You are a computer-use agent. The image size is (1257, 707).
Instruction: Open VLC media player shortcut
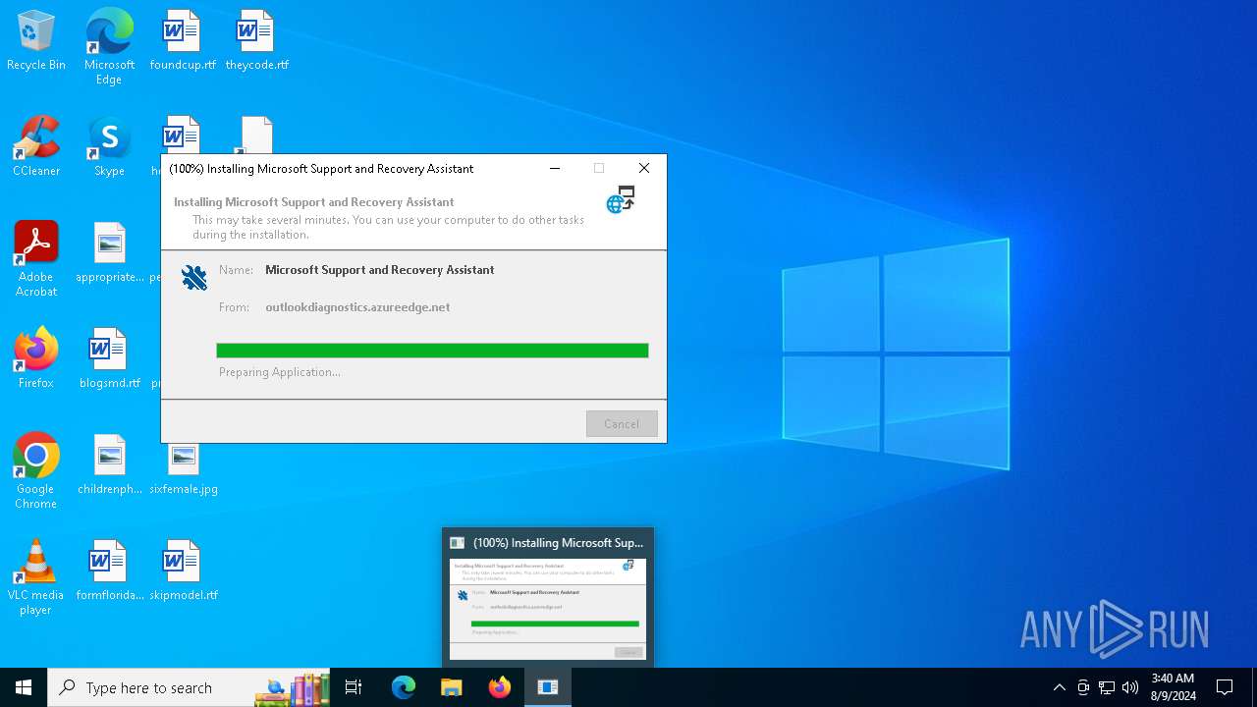[x=36, y=577]
